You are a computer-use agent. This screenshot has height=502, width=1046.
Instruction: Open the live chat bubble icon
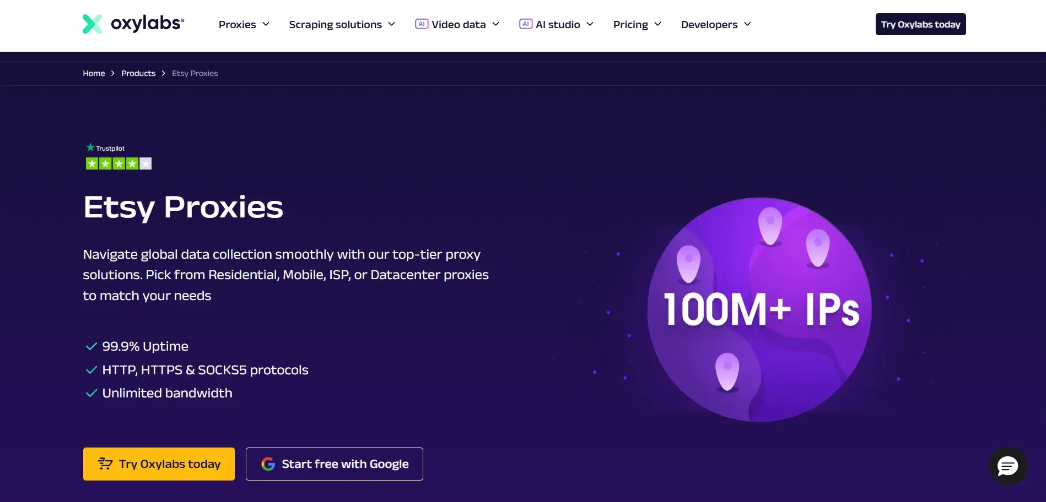pyautogui.click(x=1007, y=466)
